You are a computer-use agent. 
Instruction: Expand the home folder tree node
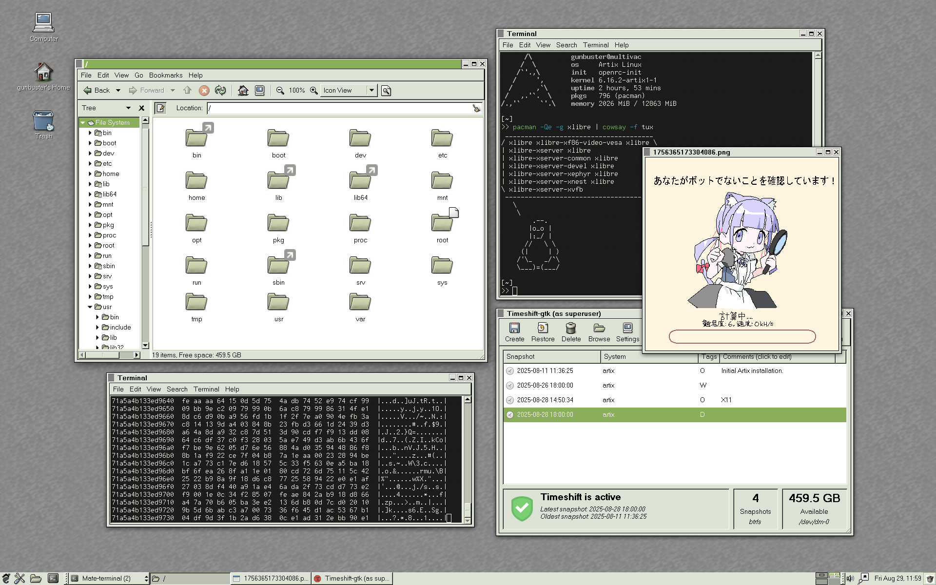pyautogui.click(x=90, y=174)
